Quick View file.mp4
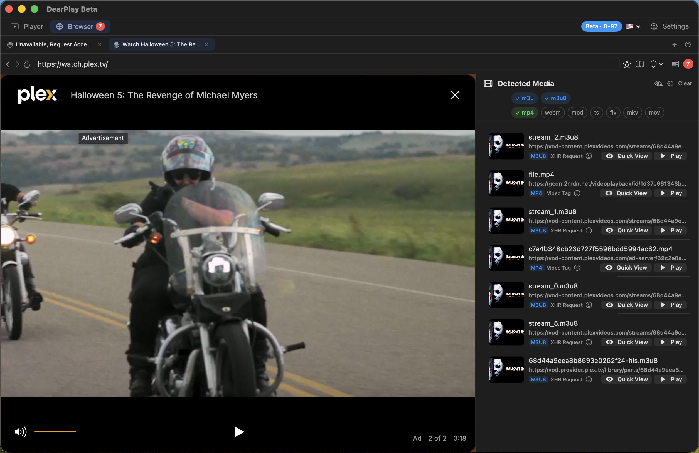This screenshot has width=699, height=453. point(626,193)
